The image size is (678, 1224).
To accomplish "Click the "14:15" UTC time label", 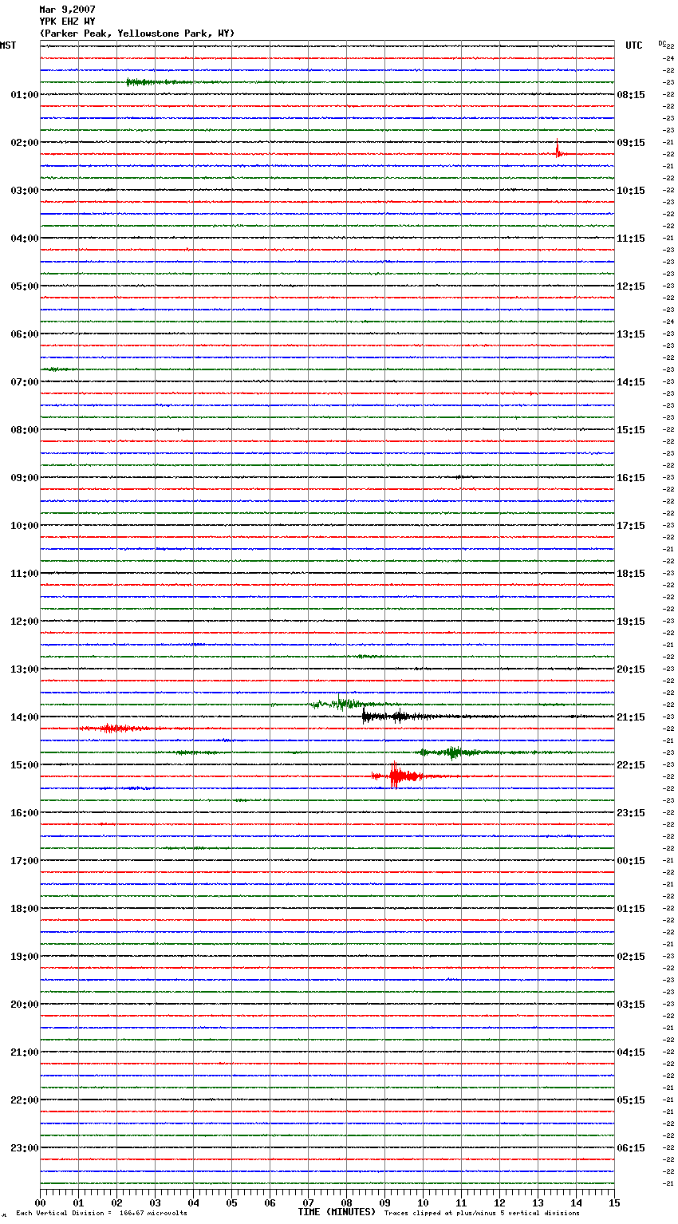I will pyautogui.click(x=631, y=382).
